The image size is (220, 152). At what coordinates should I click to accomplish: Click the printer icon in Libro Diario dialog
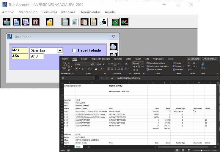click(113, 47)
